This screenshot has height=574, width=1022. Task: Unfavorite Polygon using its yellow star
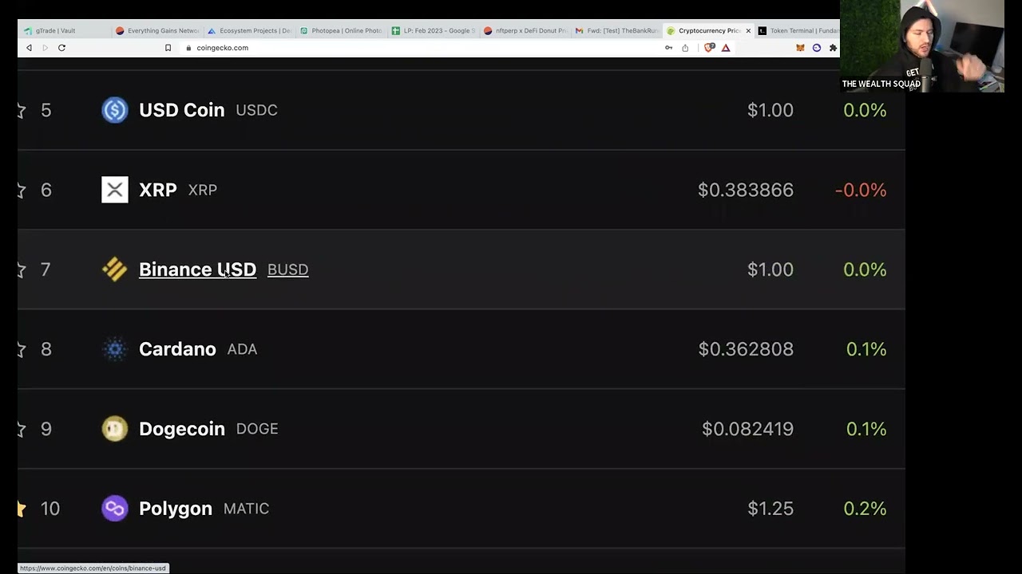tap(22, 509)
